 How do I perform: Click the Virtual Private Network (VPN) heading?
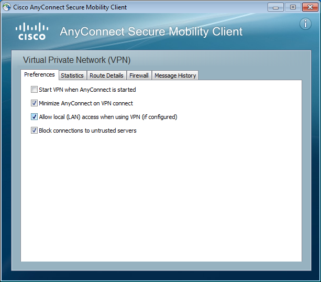pyautogui.click(x=77, y=60)
